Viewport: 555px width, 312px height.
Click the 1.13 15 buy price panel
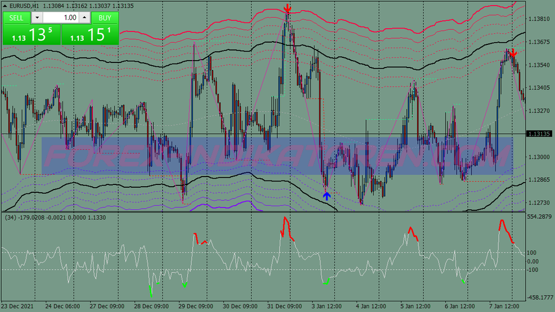(x=90, y=35)
